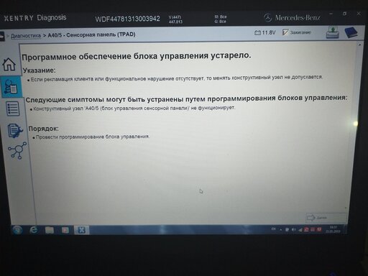The image size is (368, 276).
Task: Click the EN language indicator in tray
Action: pyautogui.click(x=273, y=229)
